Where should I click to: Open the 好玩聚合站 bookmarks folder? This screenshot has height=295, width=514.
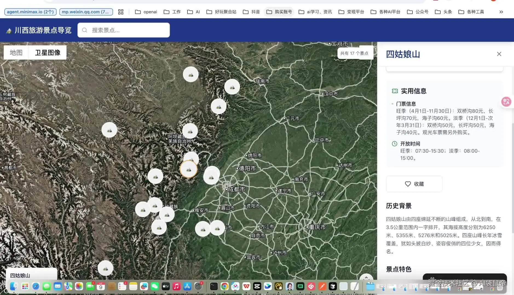(x=221, y=12)
